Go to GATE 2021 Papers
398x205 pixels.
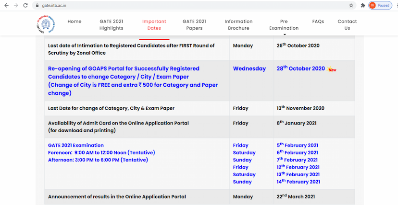click(194, 25)
